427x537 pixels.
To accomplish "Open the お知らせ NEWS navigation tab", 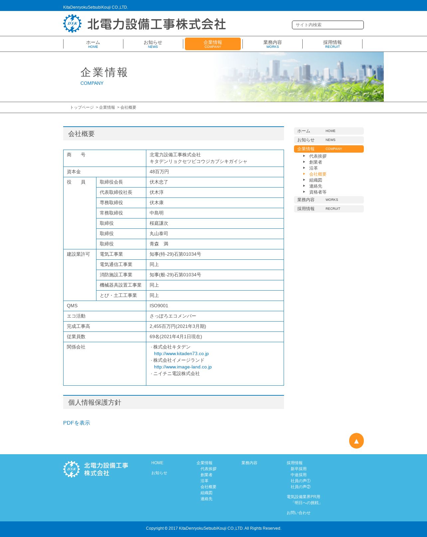I will tap(153, 44).
